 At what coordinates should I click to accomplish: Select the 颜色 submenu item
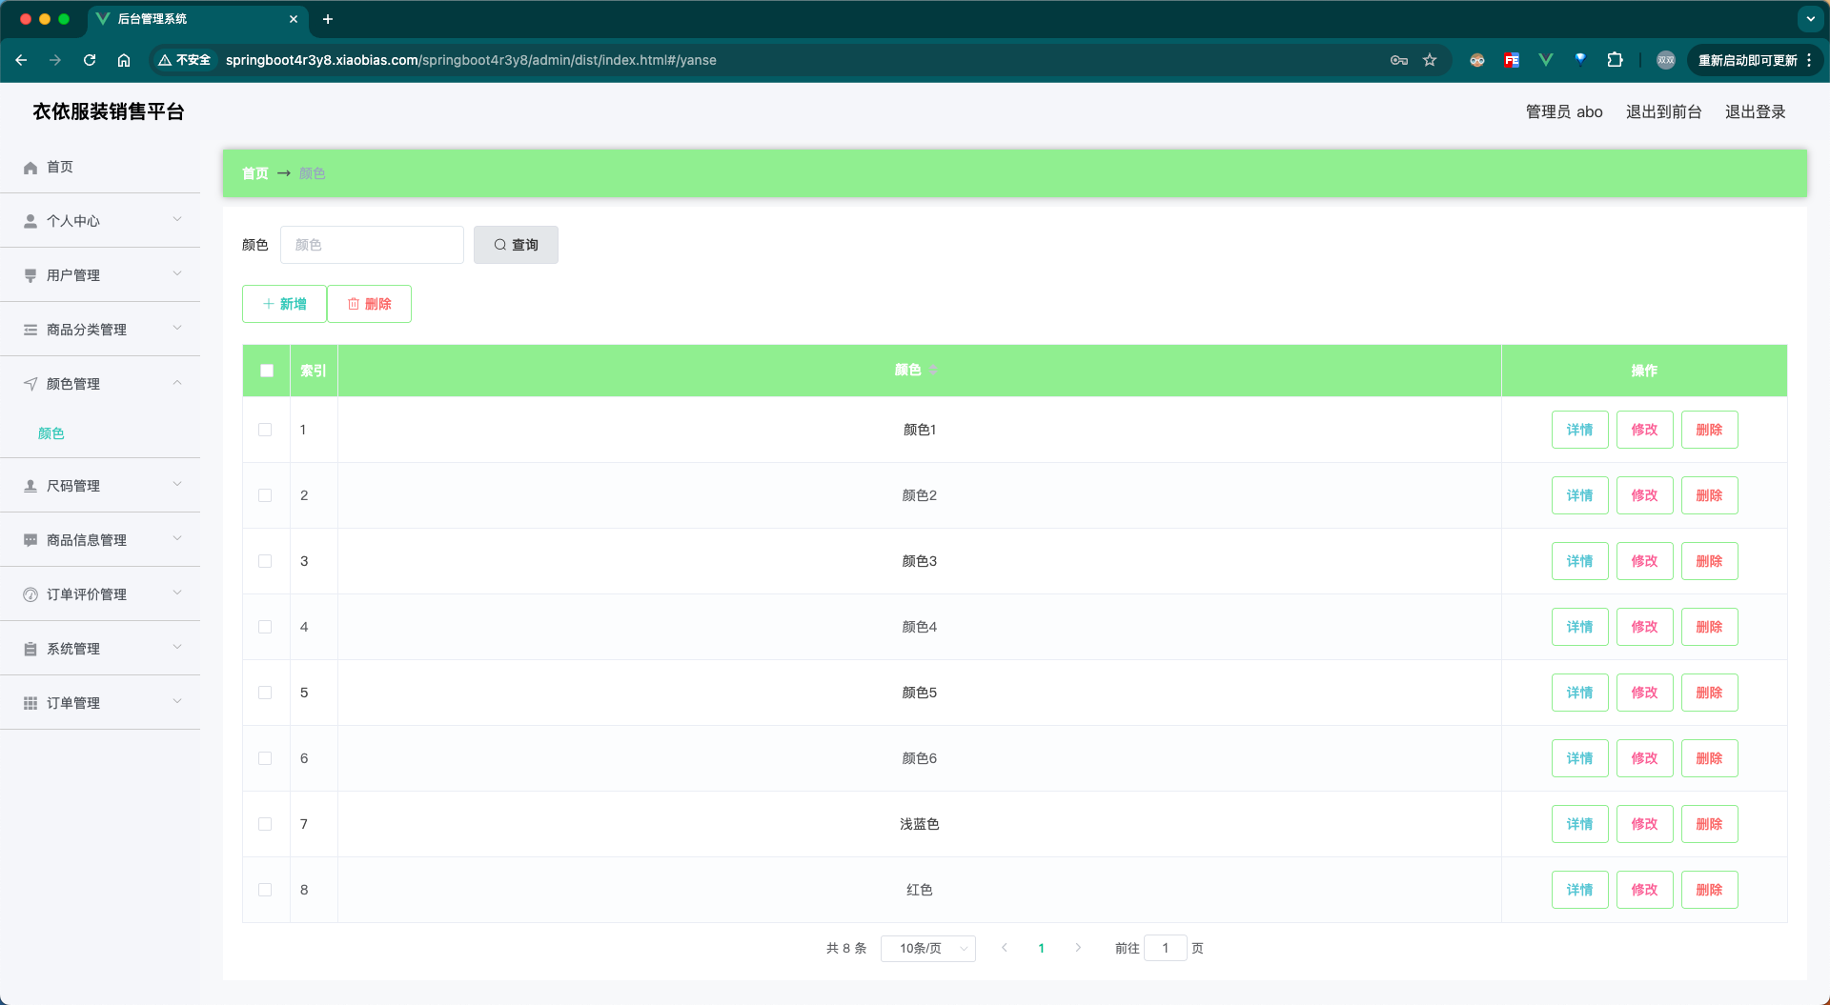[x=51, y=433]
